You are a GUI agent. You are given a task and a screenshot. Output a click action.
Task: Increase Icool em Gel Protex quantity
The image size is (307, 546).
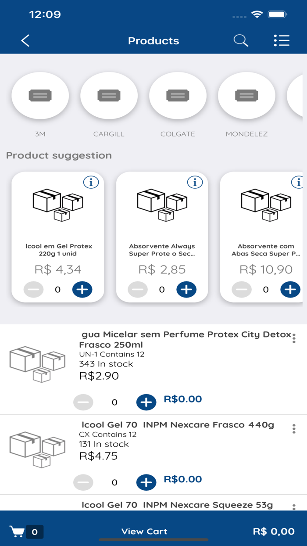coord(82,290)
